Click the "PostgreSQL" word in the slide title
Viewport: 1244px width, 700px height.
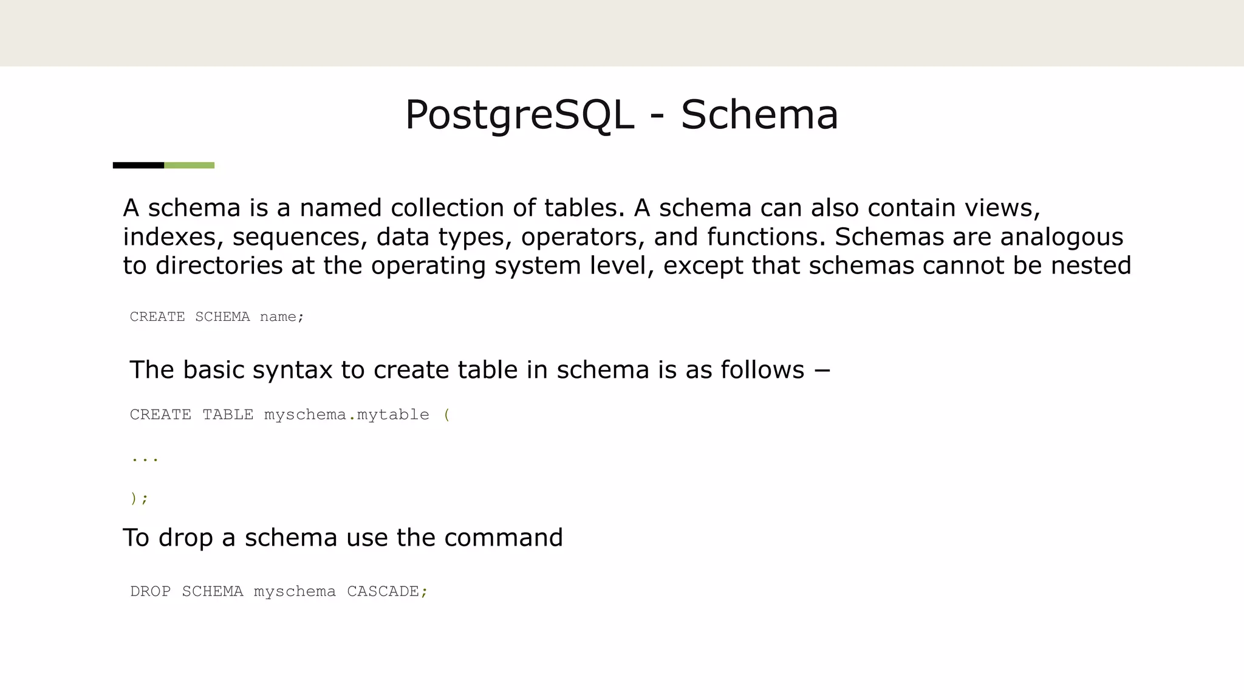point(519,115)
